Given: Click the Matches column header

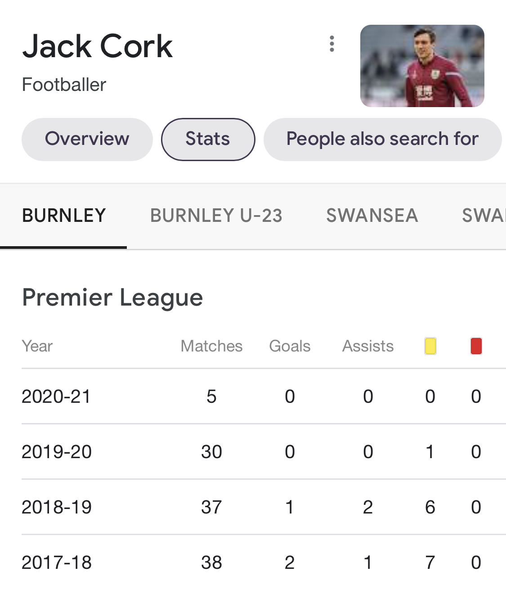Looking at the screenshot, I should tap(211, 346).
